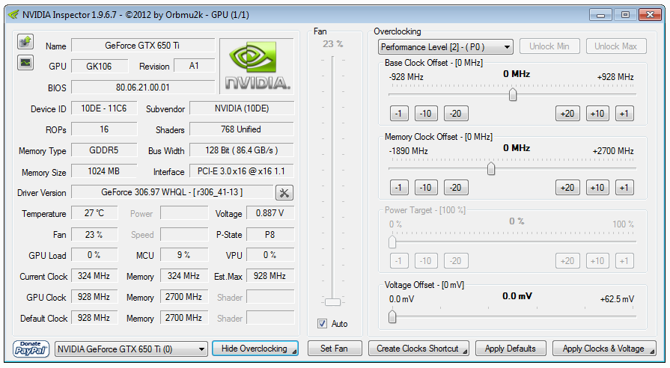Decrease Memory Clock Offset by 20

tap(456, 188)
